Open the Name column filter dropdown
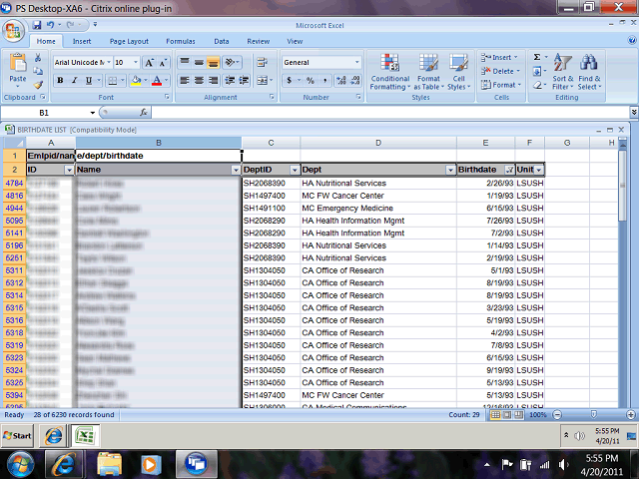The width and height of the screenshot is (639, 479). [x=236, y=171]
